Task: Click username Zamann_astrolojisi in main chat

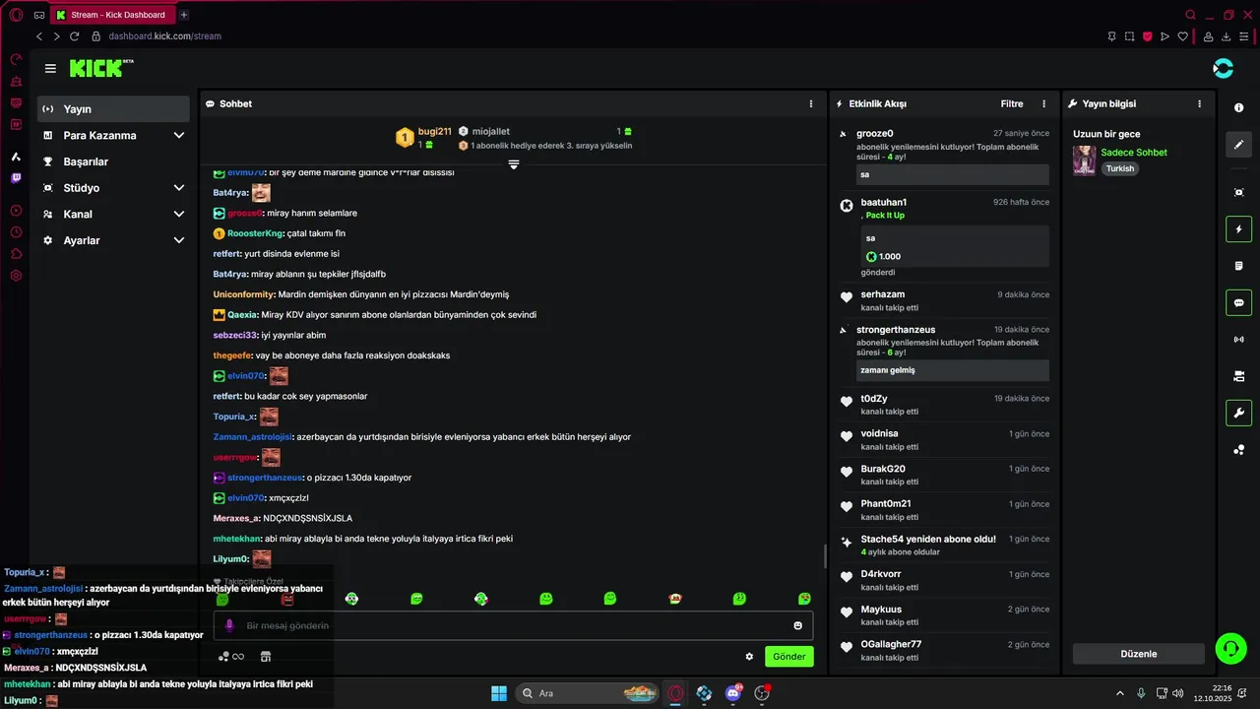Action: [x=253, y=436]
